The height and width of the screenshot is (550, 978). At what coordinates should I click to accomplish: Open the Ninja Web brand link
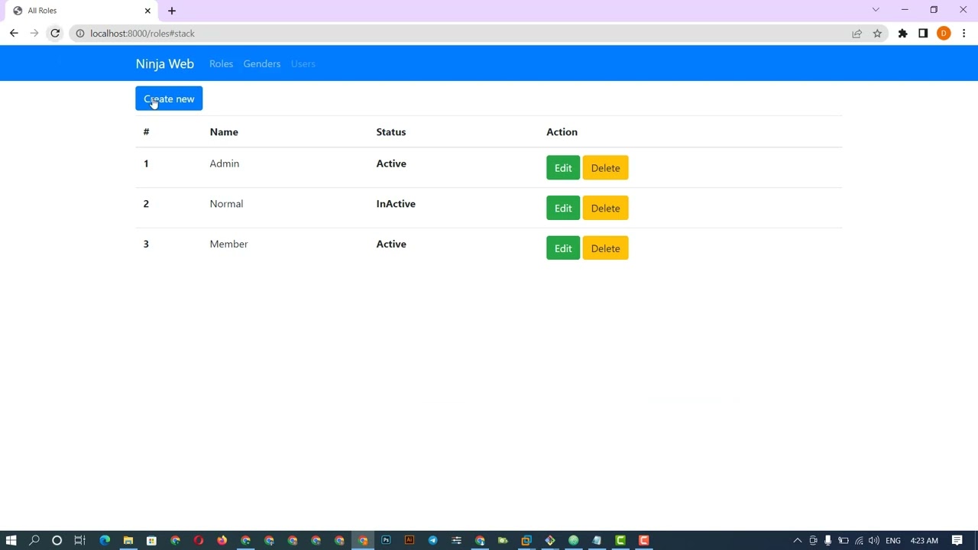[165, 63]
